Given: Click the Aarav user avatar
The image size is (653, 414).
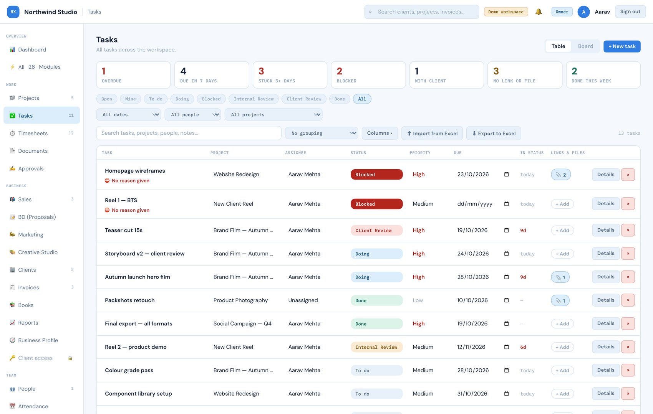Looking at the screenshot, I should coord(583,12).
